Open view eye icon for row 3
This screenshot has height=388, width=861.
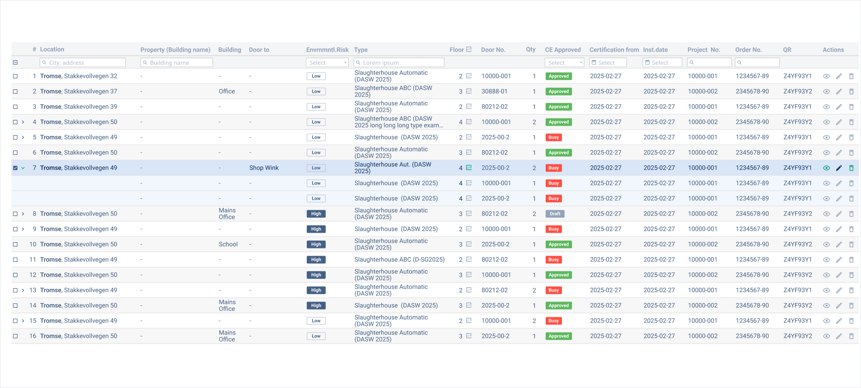[x=826, y=107]
